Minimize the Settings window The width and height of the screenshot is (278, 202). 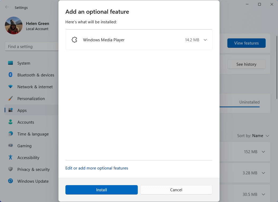click(x=247, y=4)
